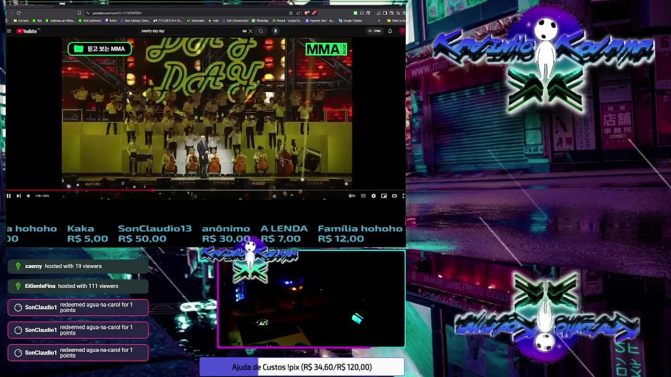
Task: Select 'Kaka' in the donation ticker
Action: [81, 229]
